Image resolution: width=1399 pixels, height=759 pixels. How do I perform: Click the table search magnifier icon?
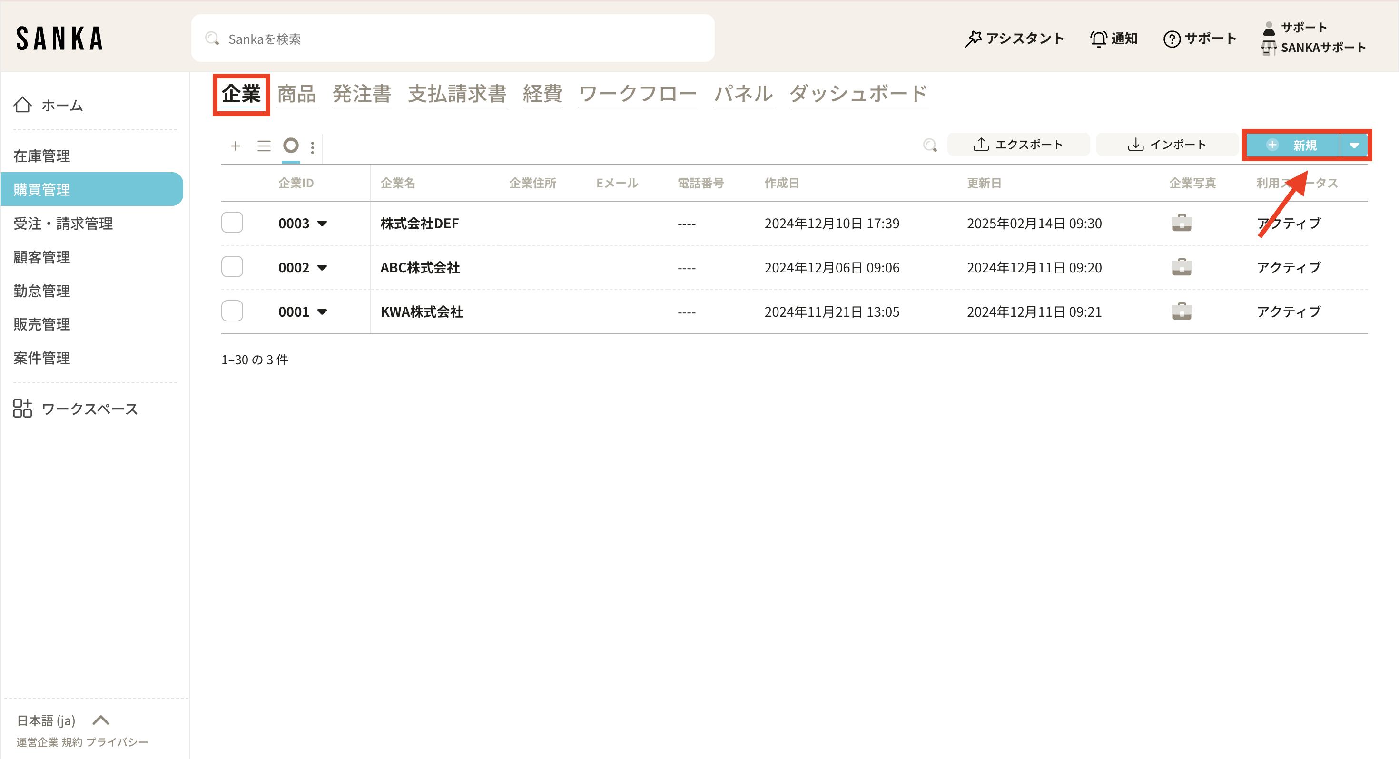tap(929, 145)
